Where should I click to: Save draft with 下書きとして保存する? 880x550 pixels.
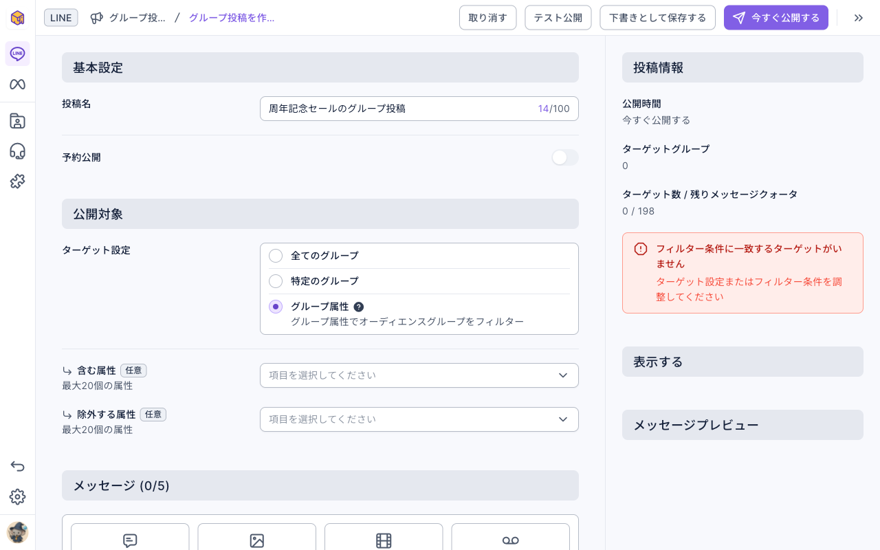[x=658, y=18]
